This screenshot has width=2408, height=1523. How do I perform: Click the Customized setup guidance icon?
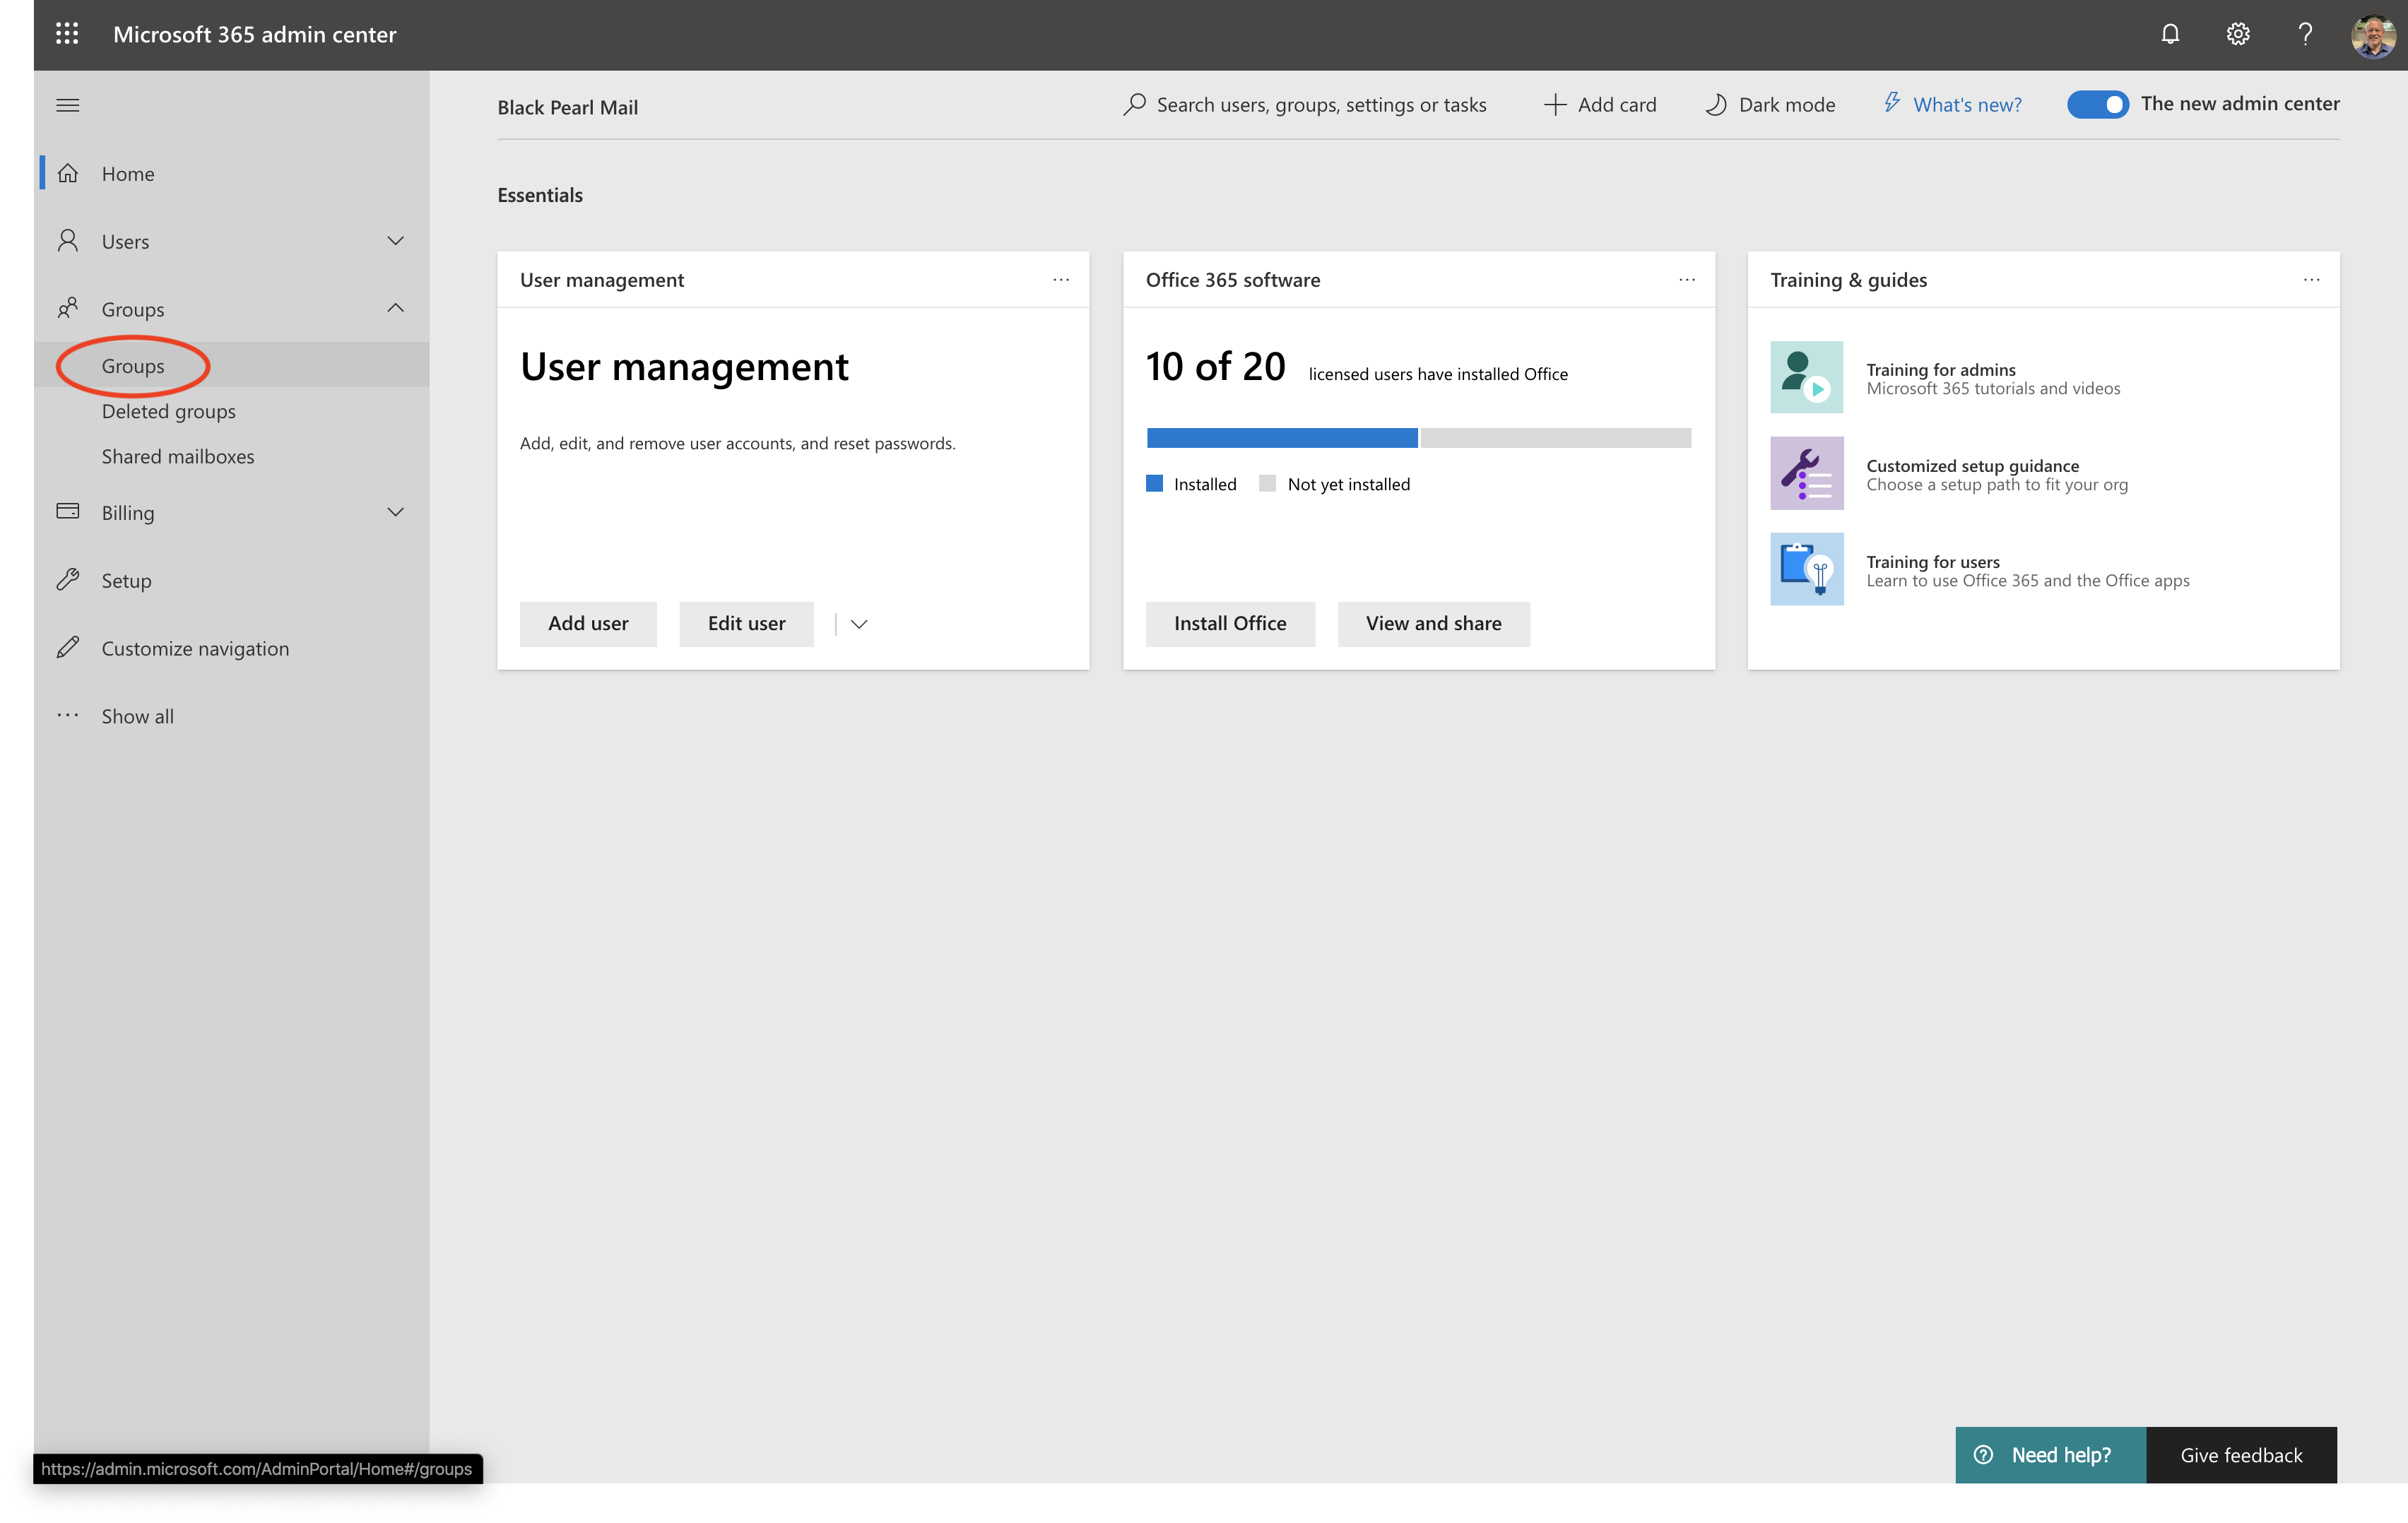(1806, 474)
